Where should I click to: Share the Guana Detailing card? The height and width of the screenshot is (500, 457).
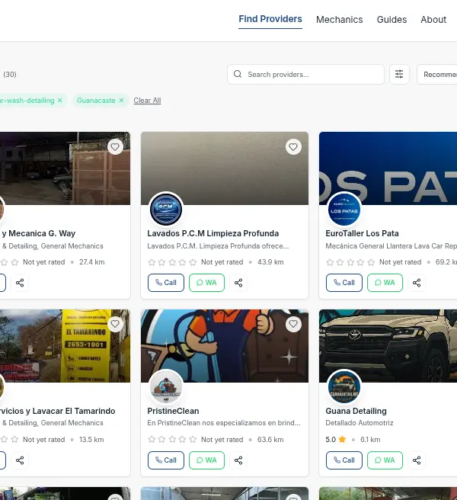(417, 460)
